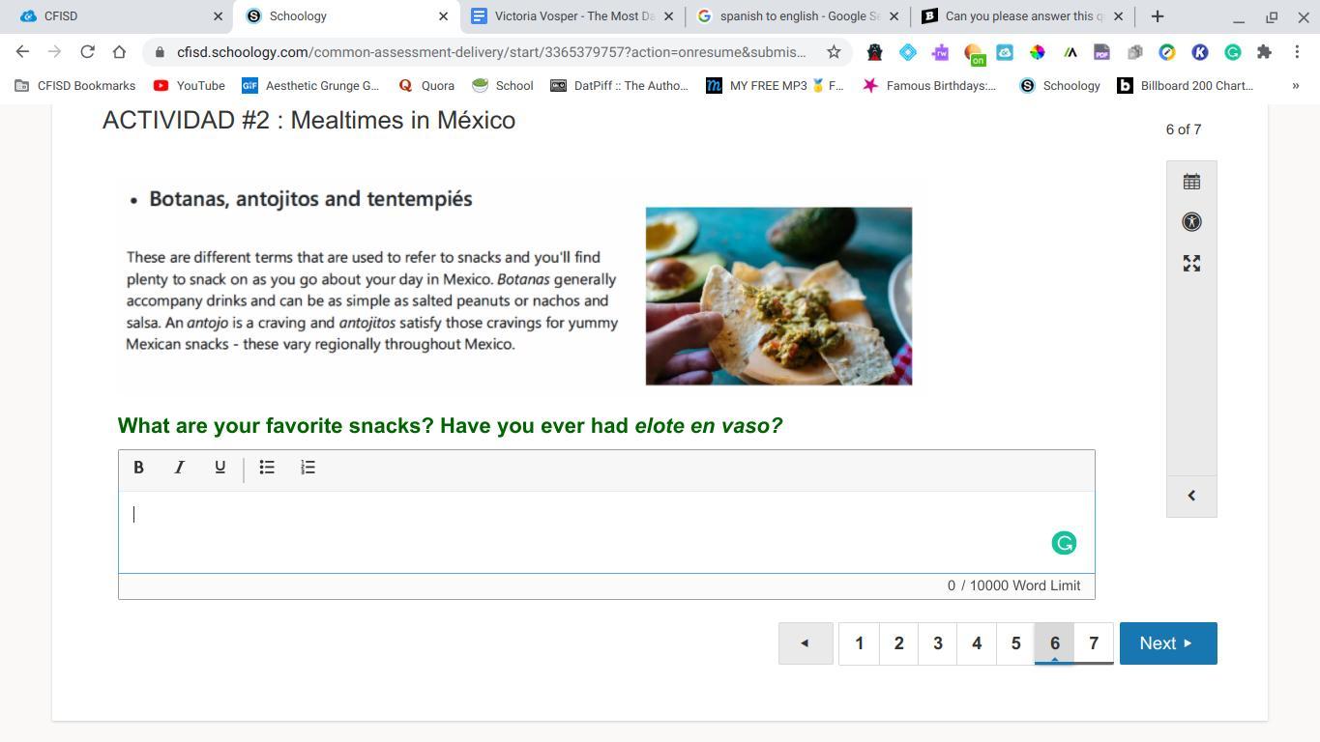The height and width of the screenshot is (742, 1320).
Task: Jump to question 3
Action: pos(937,643)
